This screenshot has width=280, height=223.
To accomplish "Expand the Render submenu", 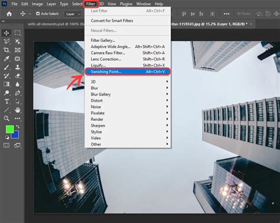I will point(128,119).
